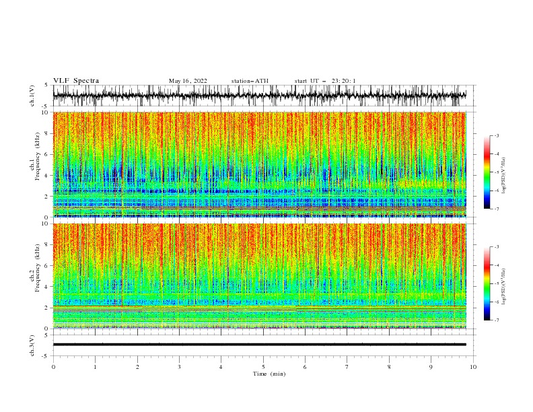Image resolution: width=533 pixels, height=412 pixels.
Task: Click the "8" kHz tick on ch.2 frequency axis
Action: click(47, 245)
